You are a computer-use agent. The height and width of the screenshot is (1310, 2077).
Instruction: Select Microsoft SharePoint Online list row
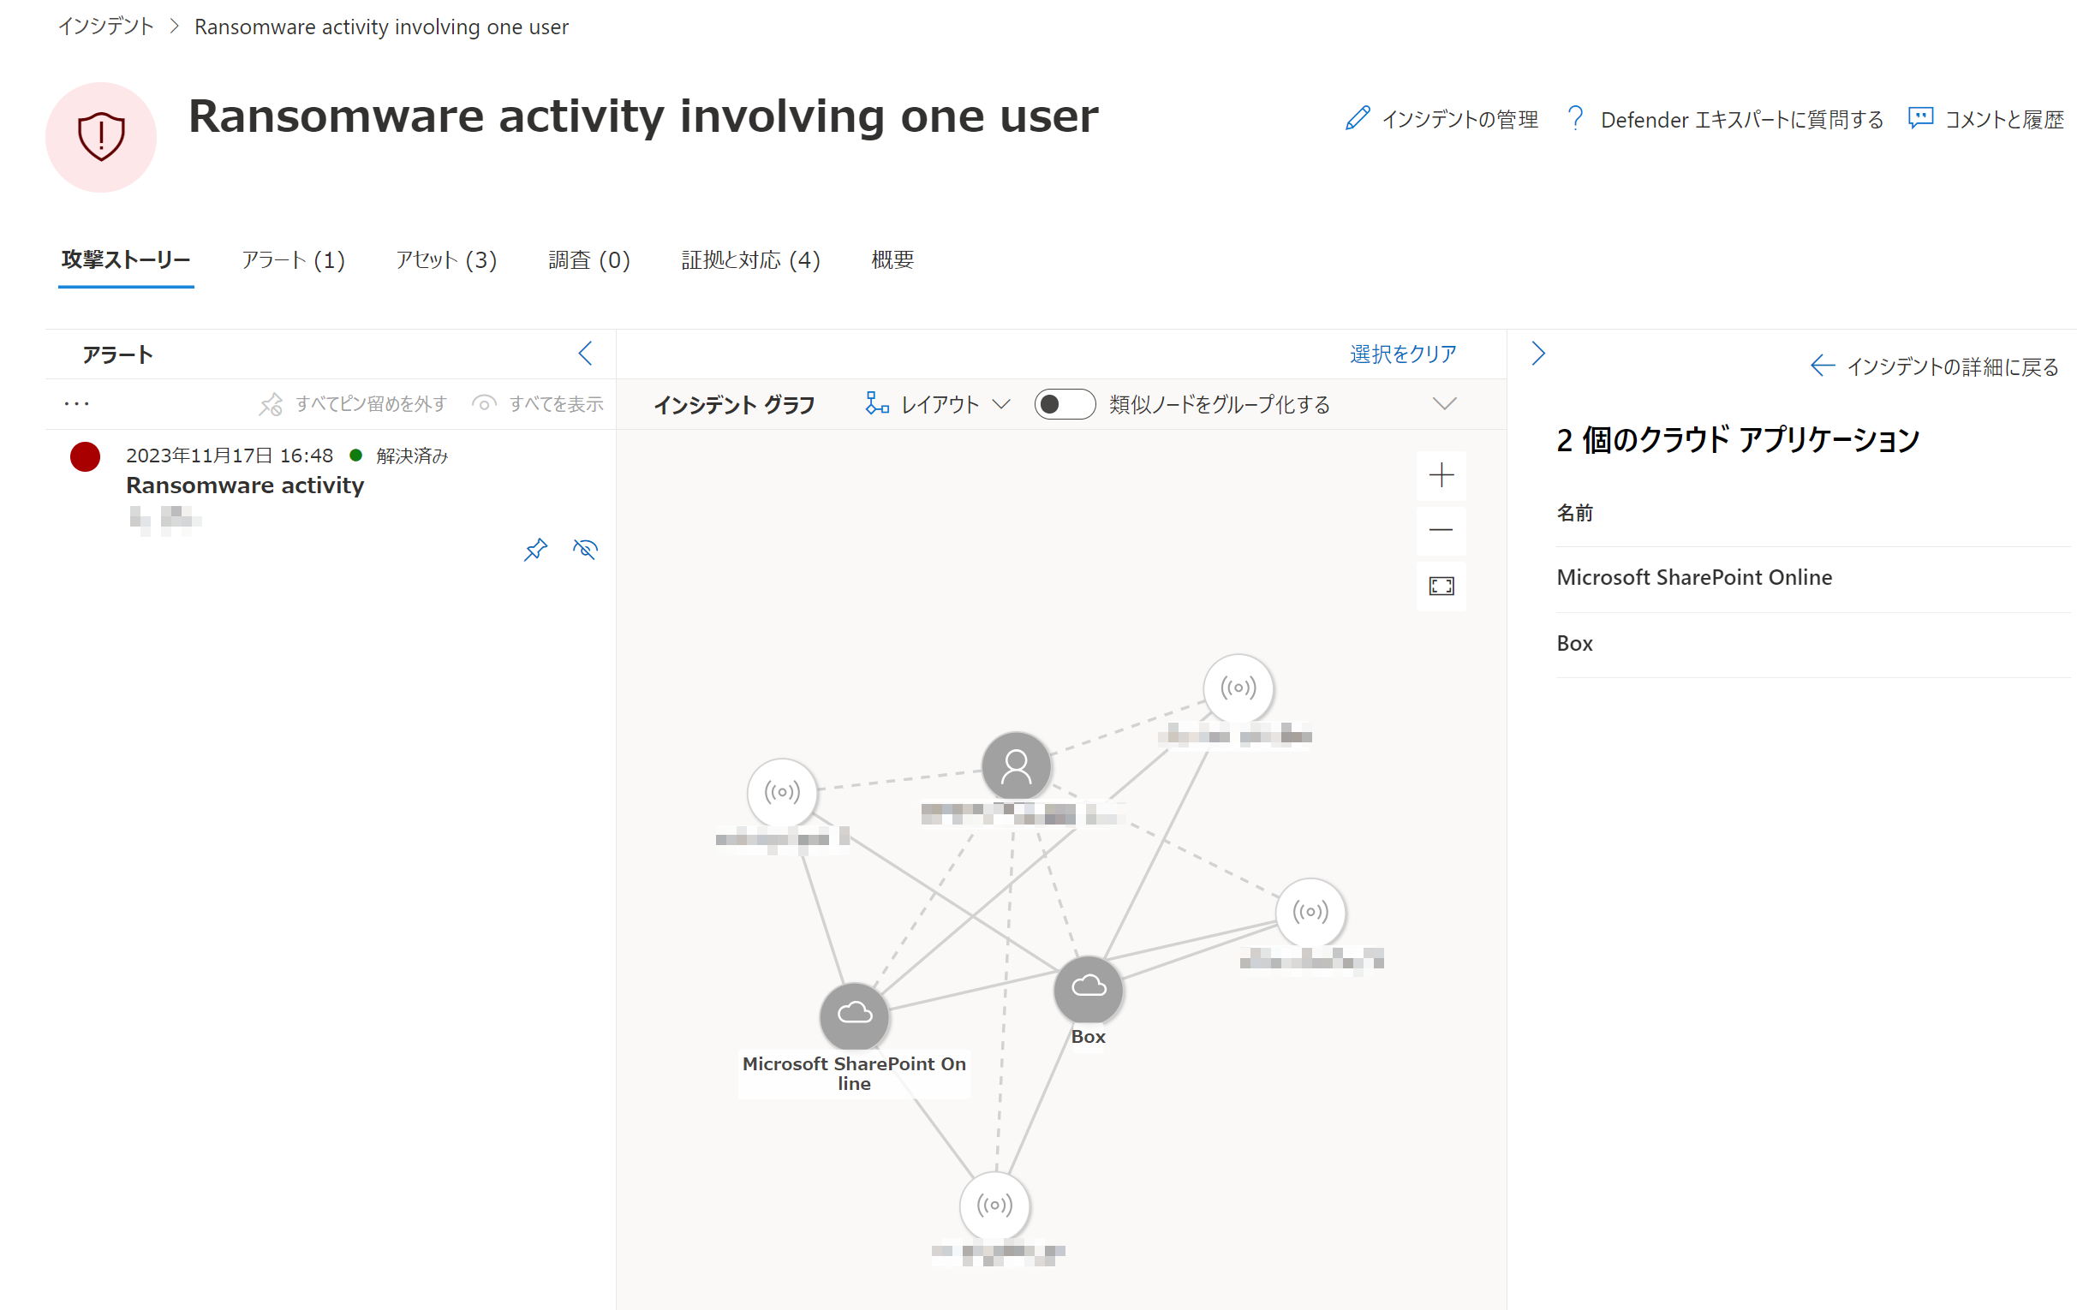pos(1693,577)
